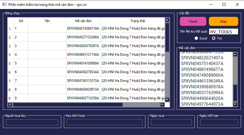Viewport: 244px width, 135px height.
Task: Select the Txt radio option
Action: click(x=214, y=38)
